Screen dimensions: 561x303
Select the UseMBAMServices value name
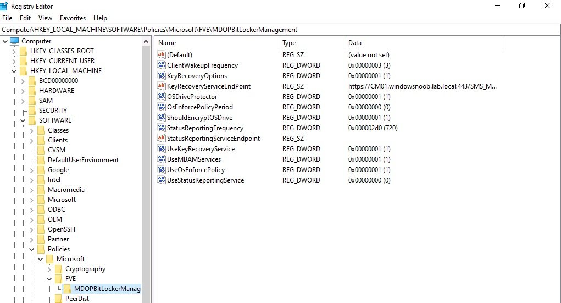tap(194, 159)
